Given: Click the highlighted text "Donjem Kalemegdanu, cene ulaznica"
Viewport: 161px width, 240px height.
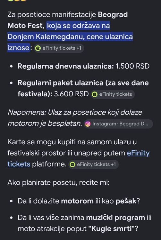Looking at the screenshot, I should [x=70, y=37].
